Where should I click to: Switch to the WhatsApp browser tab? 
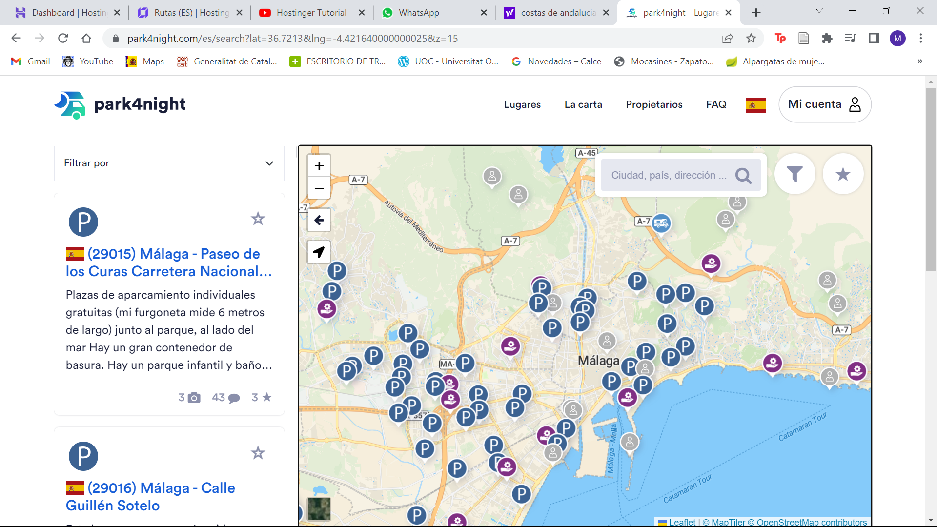419,13
